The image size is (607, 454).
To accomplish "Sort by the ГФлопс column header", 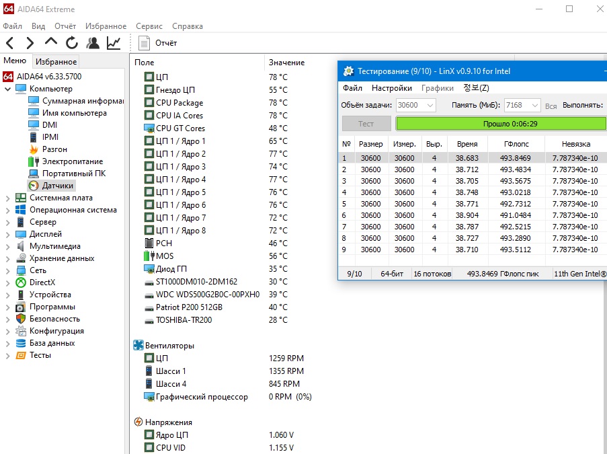I will tap(516, 144).
